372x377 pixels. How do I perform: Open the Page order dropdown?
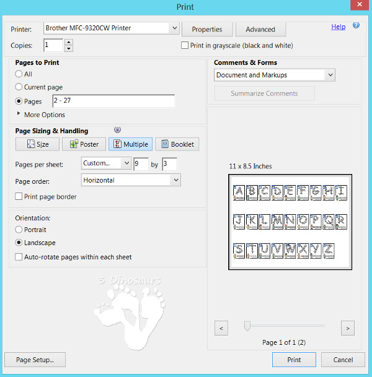click(175, 180)
